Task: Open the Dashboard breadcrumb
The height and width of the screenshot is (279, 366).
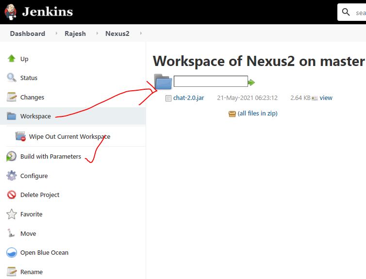Action: coord(28,33)
